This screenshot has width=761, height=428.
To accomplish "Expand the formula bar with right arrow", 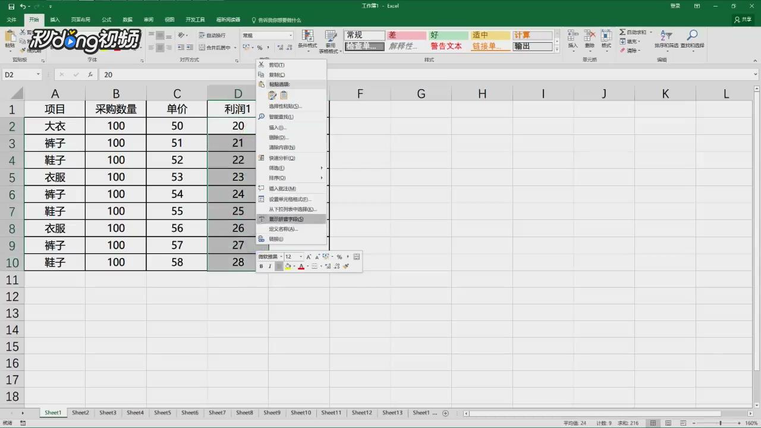I will 755,74.
